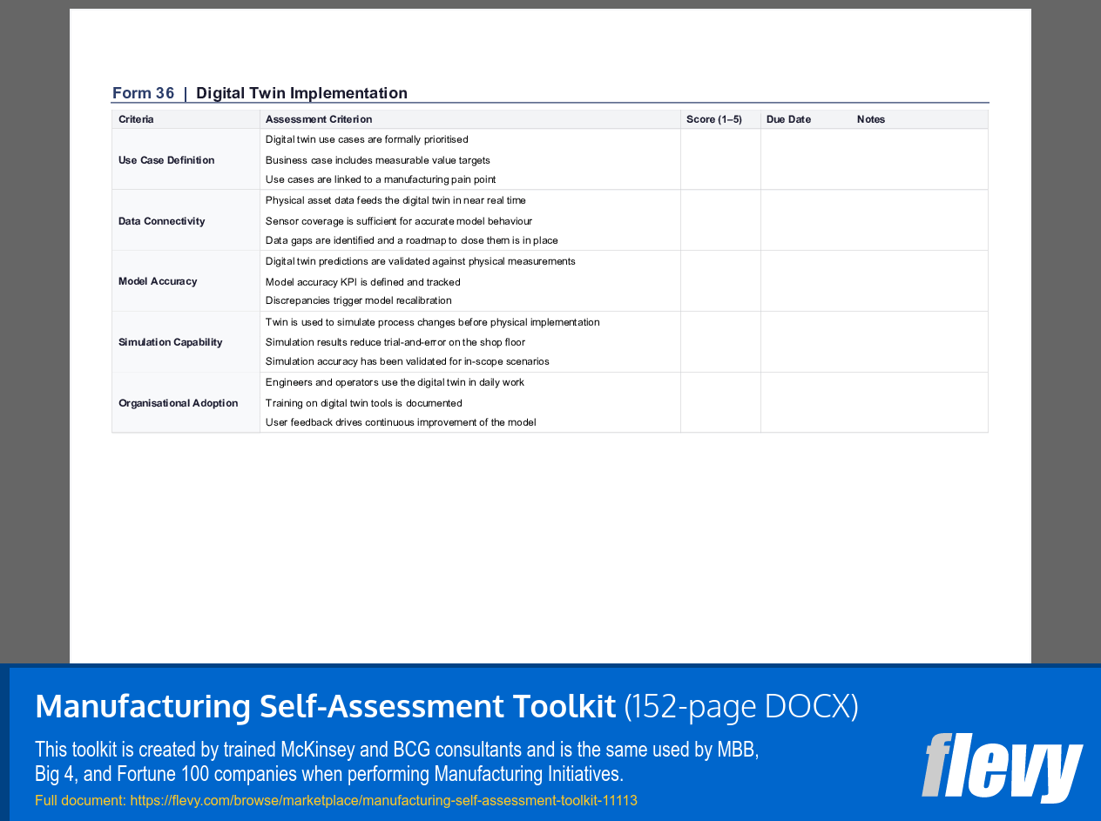This screenshot has width=1101, height=821.
Task: Click the Manufacturing Self-Assessment Toolkit title
Action: pos(324,706)
